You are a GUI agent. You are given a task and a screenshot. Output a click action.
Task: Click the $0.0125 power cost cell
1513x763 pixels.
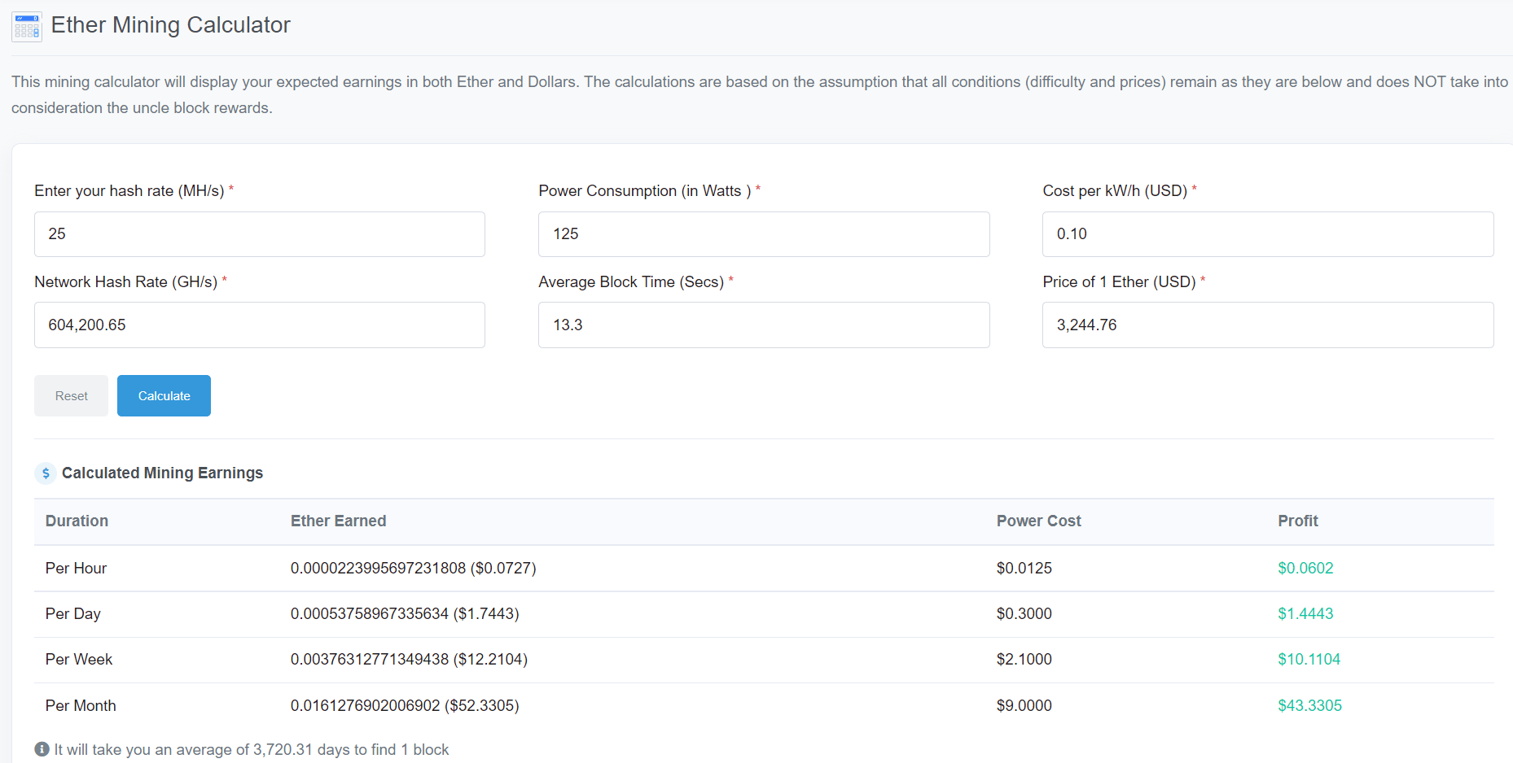[1024, 569]
